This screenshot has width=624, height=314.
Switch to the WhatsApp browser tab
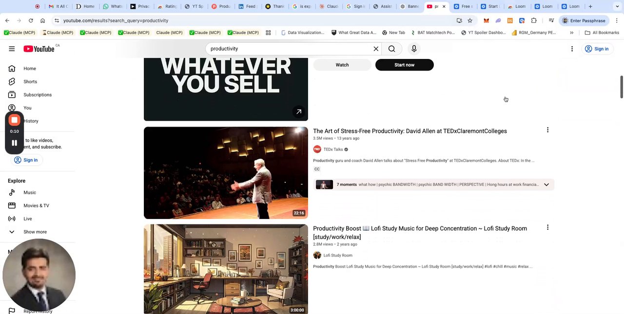[x=112, y=6]
